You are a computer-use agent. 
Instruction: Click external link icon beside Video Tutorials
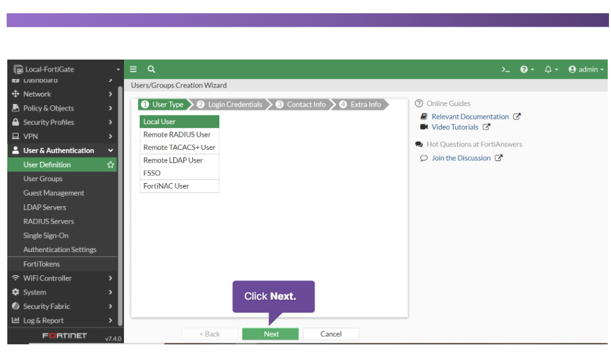486,127
